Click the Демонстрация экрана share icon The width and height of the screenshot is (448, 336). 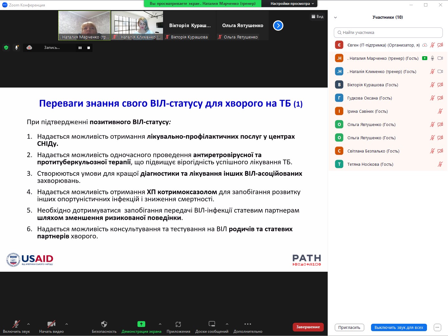tap(141, 324)
